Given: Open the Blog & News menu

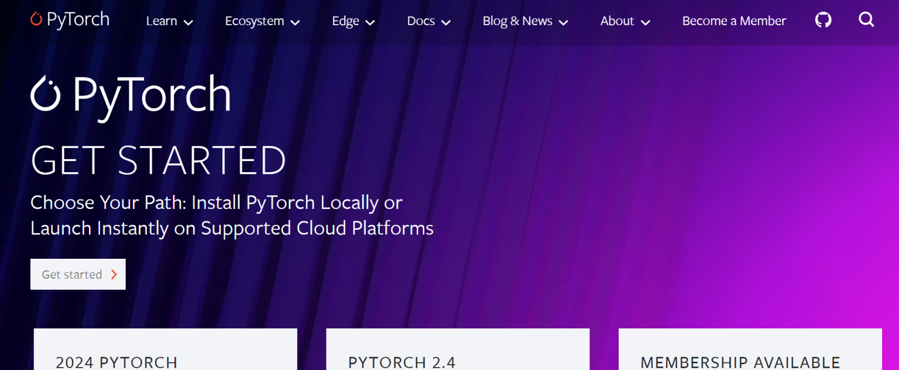Looking at the screenshot, I should pyautogui.click(x=517, y=21).
